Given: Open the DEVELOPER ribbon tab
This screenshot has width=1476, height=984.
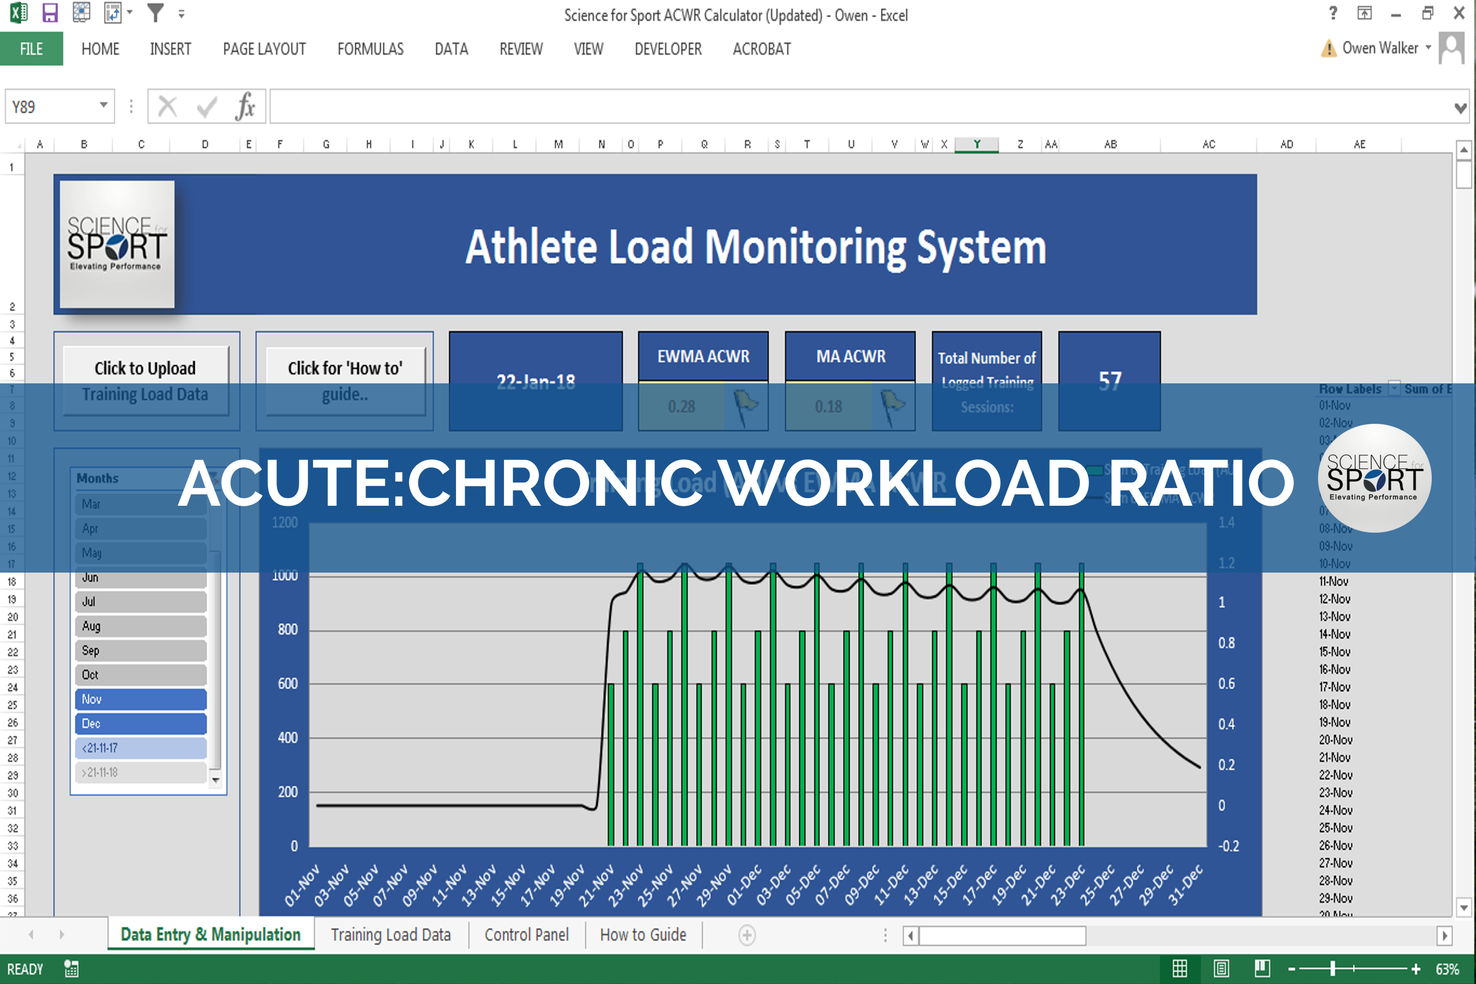Looking at the screenshot, I should pyautogui.click(x=667, y=49).
